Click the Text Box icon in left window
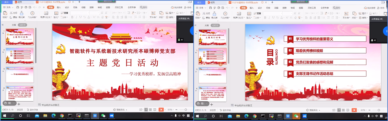Screen dimensions: 388x121 pyautogui.click(x=153, y=14)
